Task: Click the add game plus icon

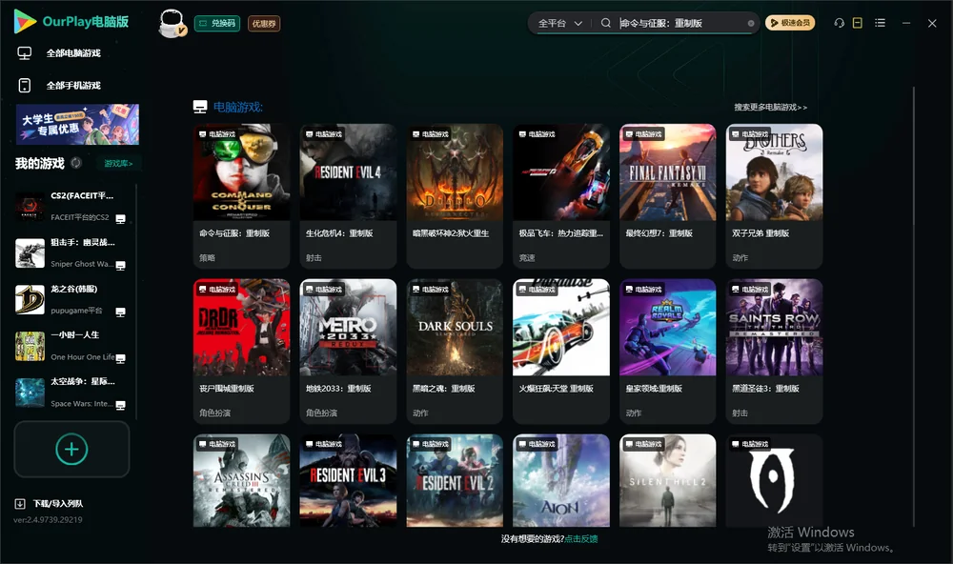Action: 71,449
